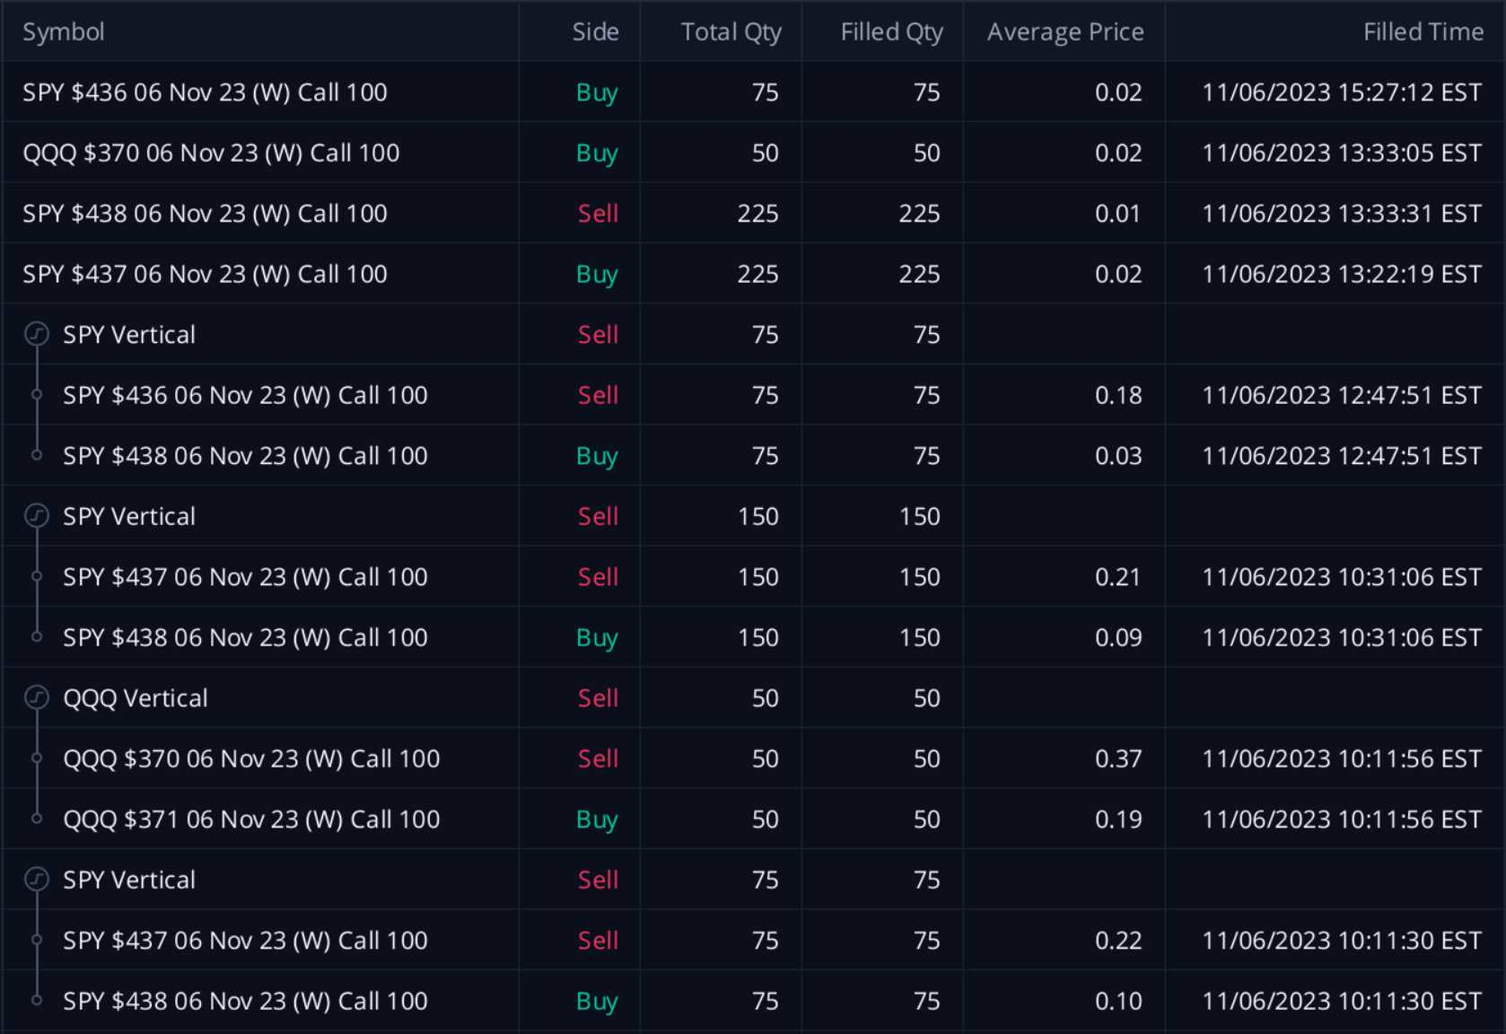Sort by the Average Price column header
This screenshot has height=1034, width=1506.
(x=1065, y=32)
